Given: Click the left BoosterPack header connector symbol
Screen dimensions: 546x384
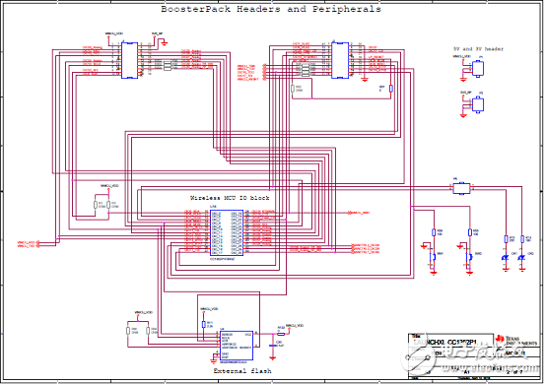Looking at the screenshot, I should (x=129, y=60).
